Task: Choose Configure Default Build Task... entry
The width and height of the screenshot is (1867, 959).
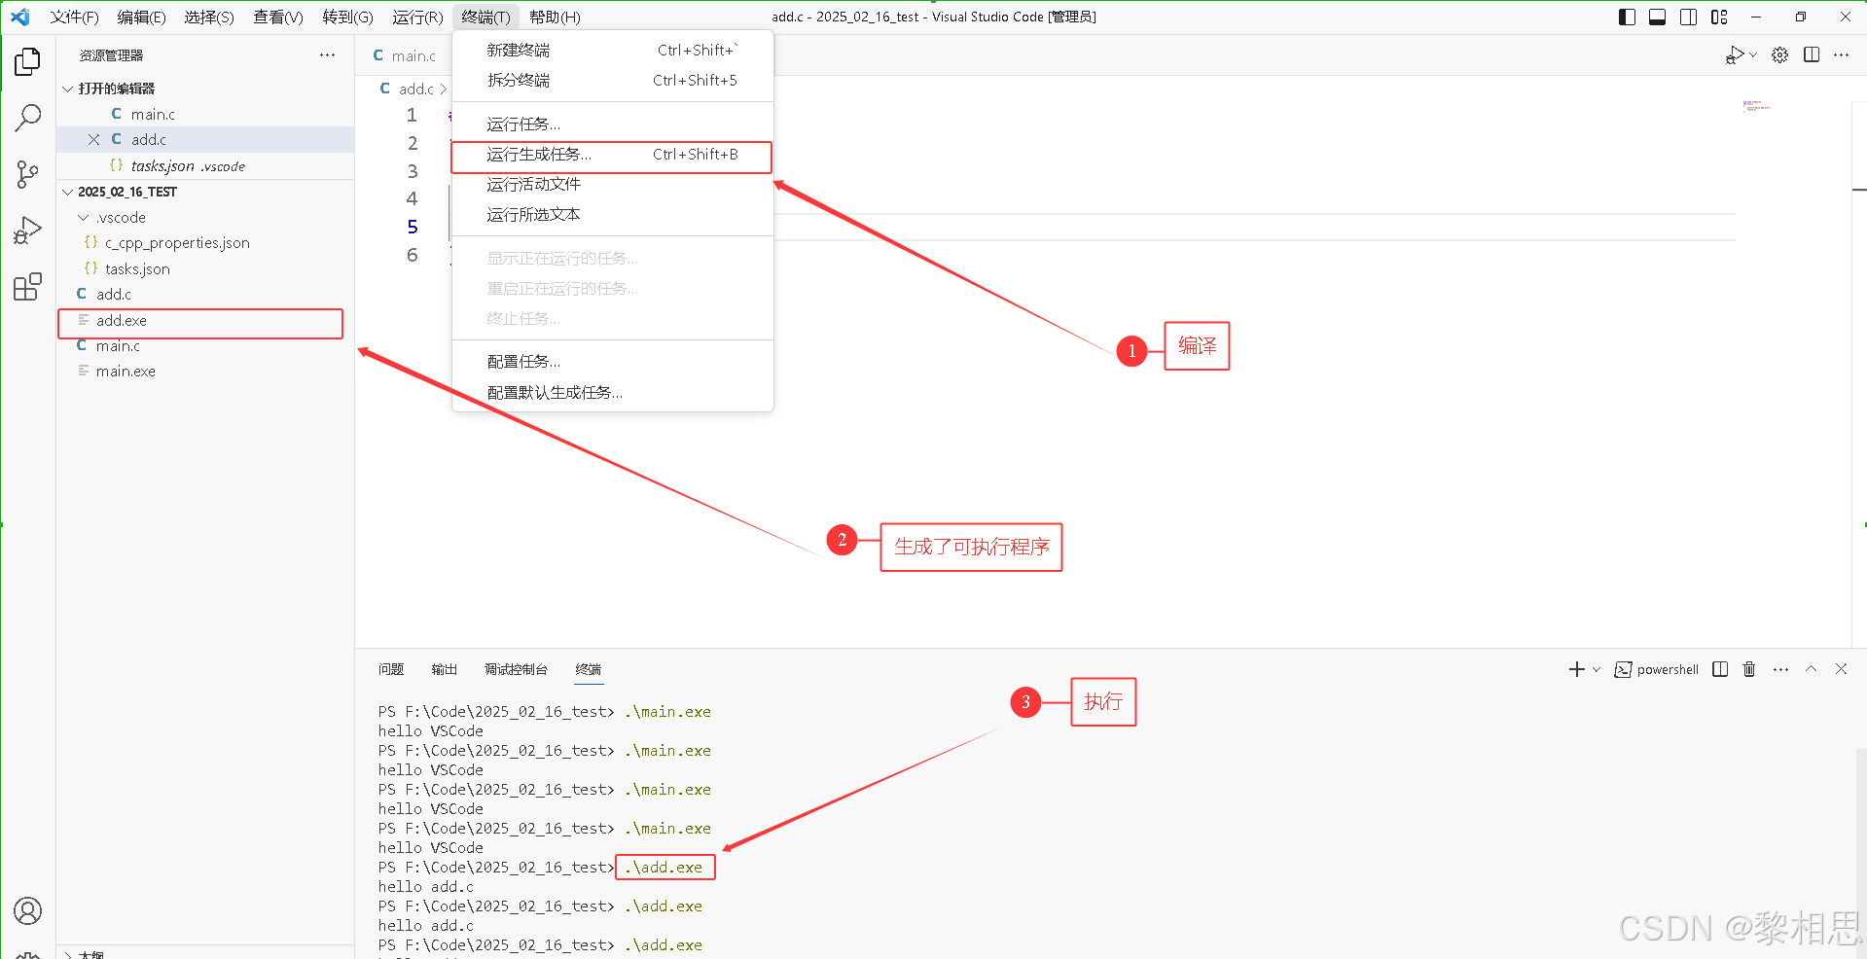Action: (613, 393)
